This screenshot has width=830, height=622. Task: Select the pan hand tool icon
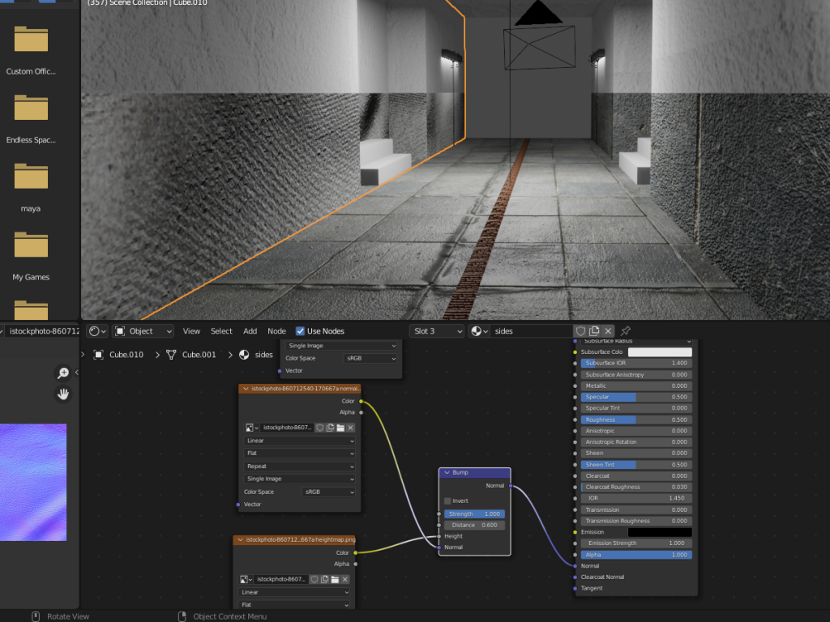click(x=62, y=394)
